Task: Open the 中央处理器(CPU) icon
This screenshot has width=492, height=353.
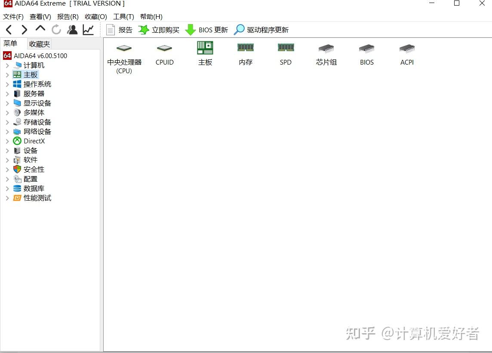Action: click(124, 58)
